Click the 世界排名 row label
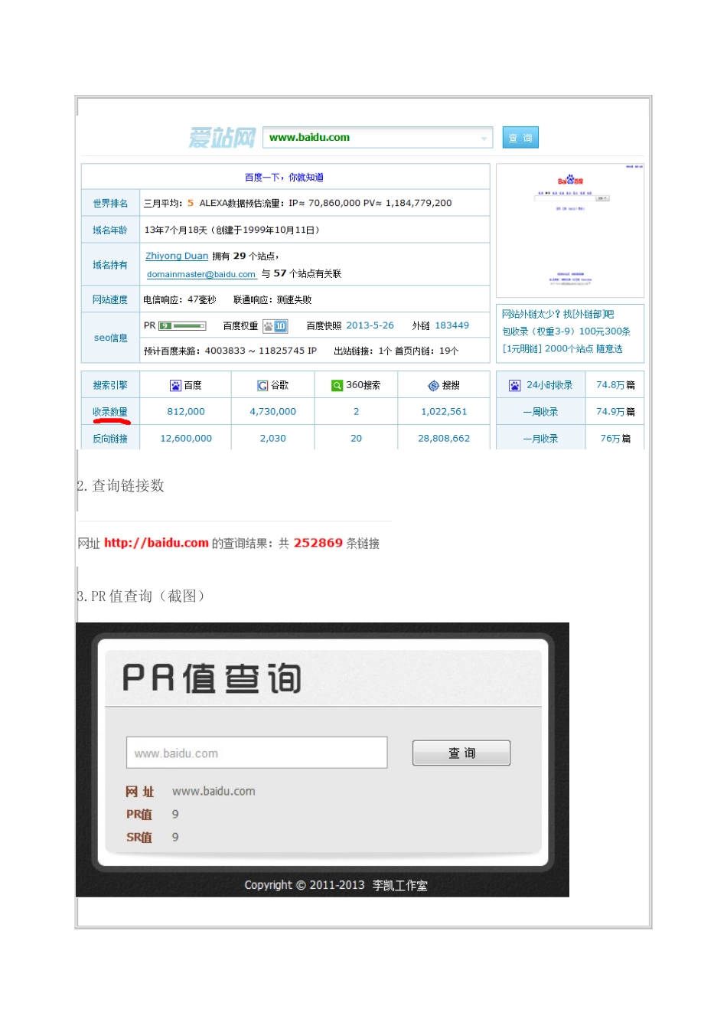This screenshot has height=1029, width=727. click(110, 204)
